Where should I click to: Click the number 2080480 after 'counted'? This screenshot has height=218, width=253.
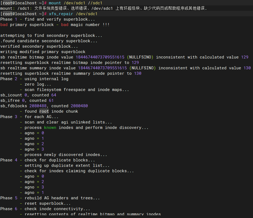(79, 106)
